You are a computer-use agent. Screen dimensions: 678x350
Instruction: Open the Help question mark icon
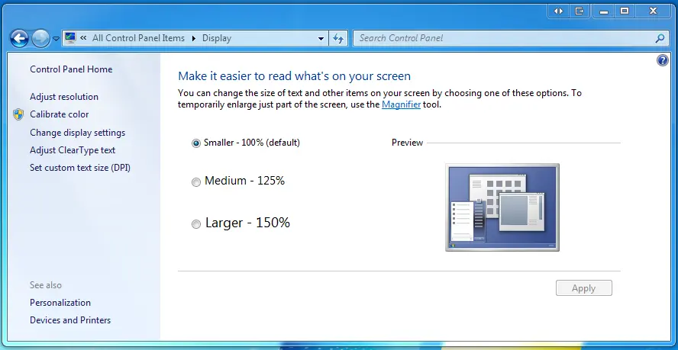coord(663,60)
